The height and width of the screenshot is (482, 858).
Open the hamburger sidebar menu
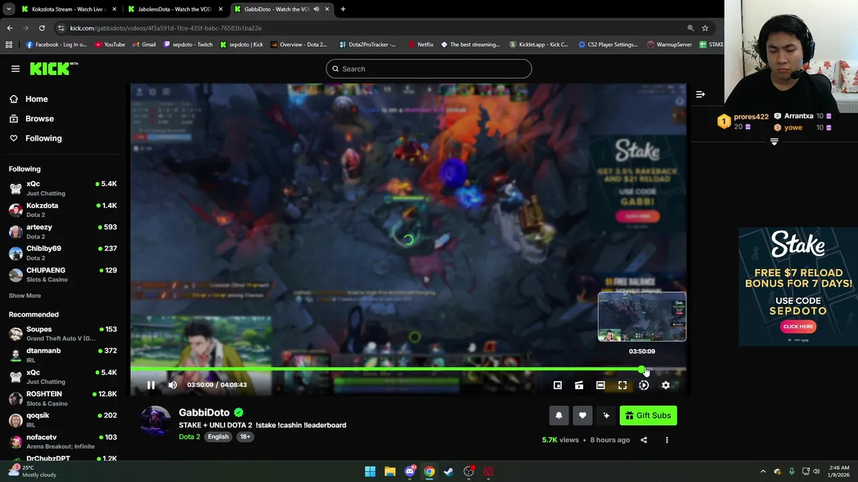tap(15, 68)
